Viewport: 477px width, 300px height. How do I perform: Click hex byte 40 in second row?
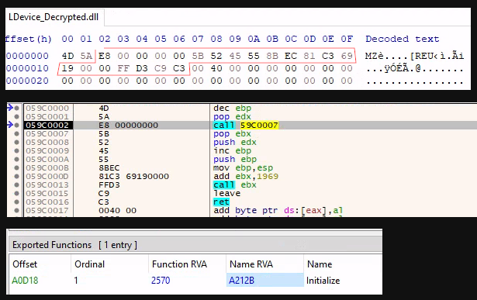(x=216, y=68)
